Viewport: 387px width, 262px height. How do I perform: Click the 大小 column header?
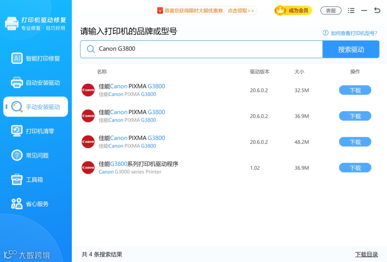299,72
